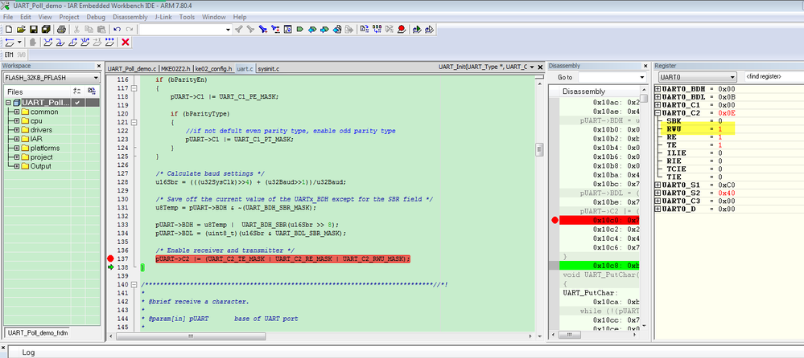Open the J-Link menu
Image resolution: width=804 pixels, height=358 pixels.
click(164, 17)
